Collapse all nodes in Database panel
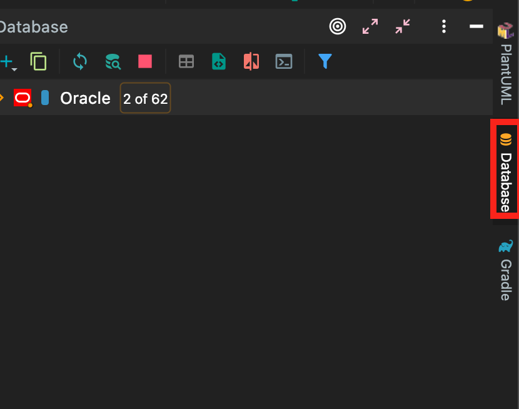 (403, 26)
